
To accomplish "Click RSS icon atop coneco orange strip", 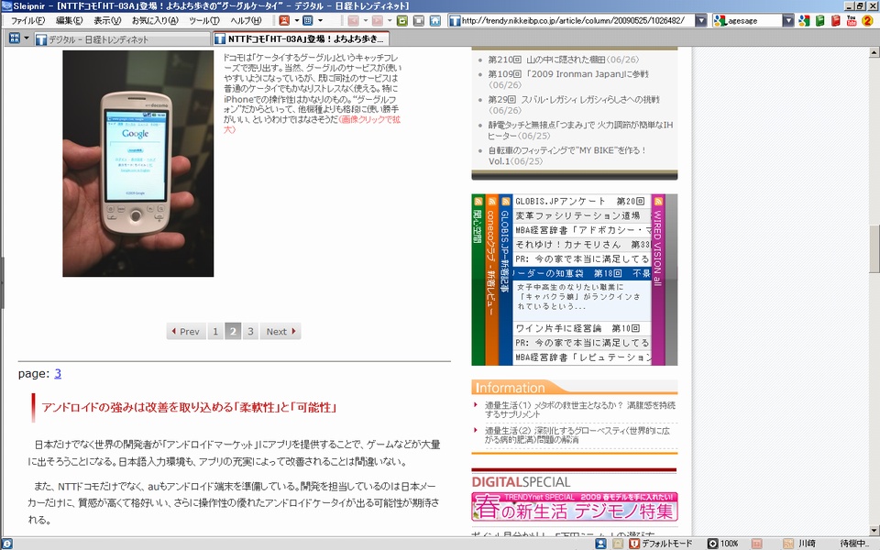I will 491,202.
